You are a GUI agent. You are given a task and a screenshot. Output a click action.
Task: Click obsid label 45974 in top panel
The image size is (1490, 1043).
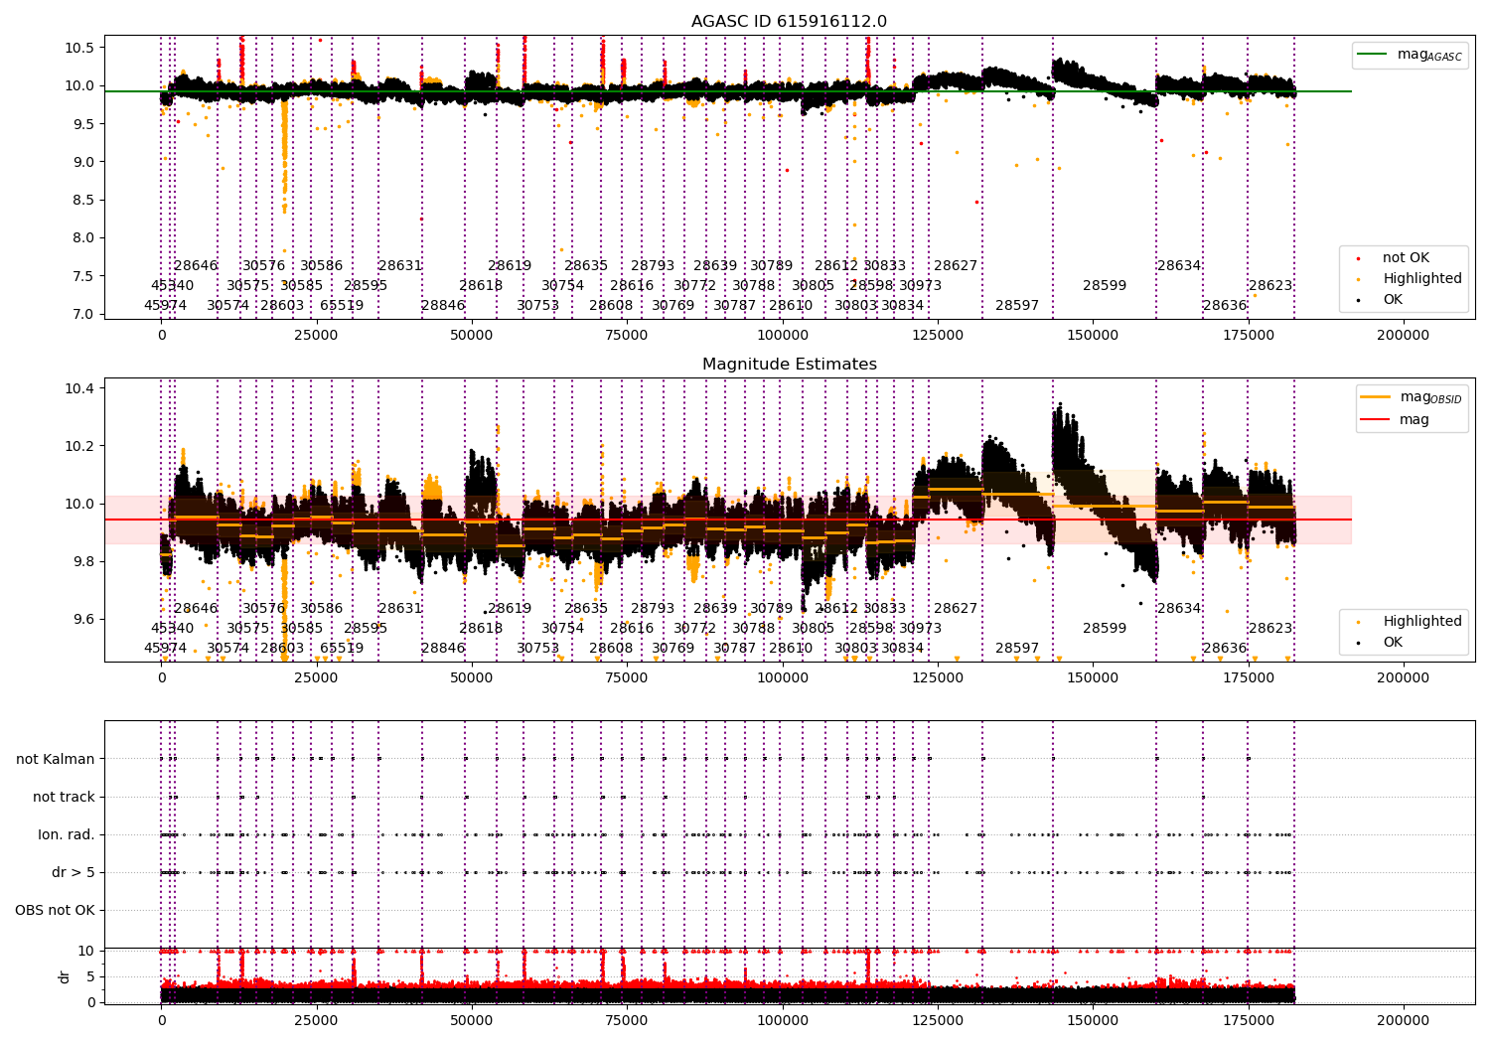(165, 305)
